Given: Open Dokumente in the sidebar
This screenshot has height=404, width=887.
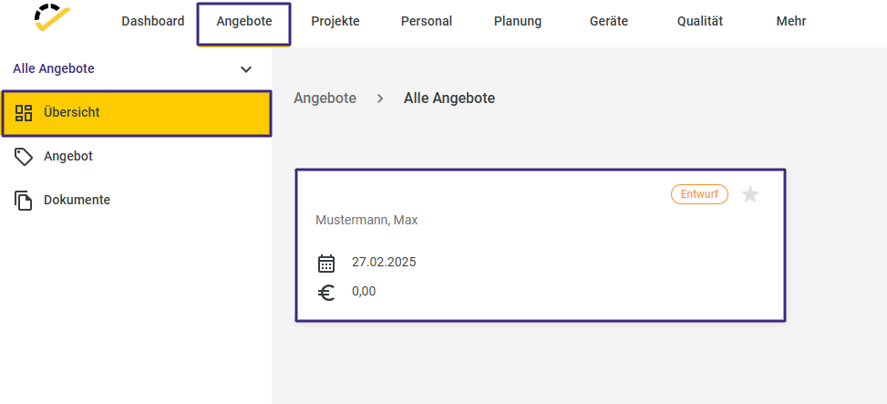Looking at the screenshot, I should [x=77, y=200].
